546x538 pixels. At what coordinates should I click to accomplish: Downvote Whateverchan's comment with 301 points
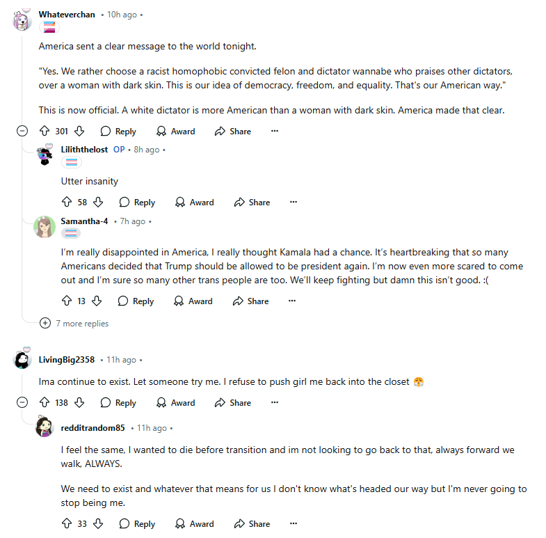point(79,131)
